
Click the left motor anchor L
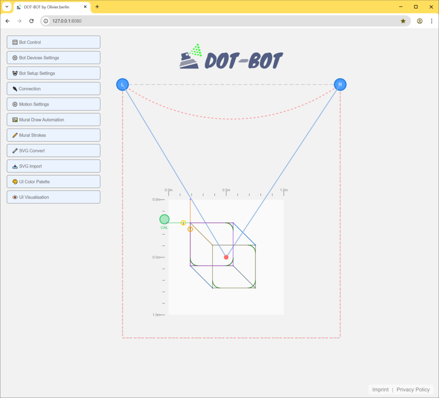(x=123, y=84)
